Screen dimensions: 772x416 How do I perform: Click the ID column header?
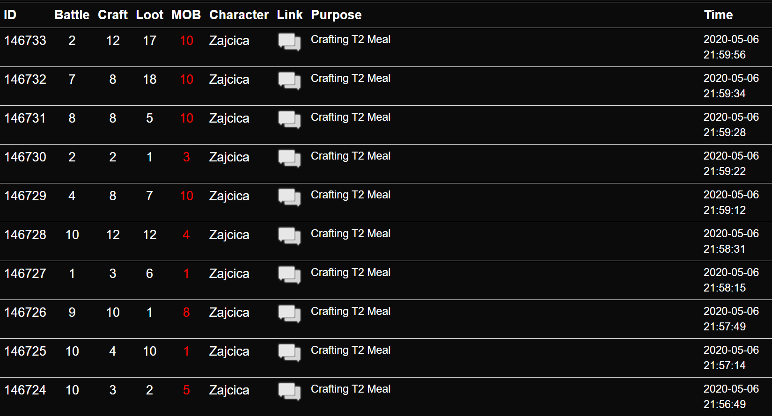pos(10,15)
